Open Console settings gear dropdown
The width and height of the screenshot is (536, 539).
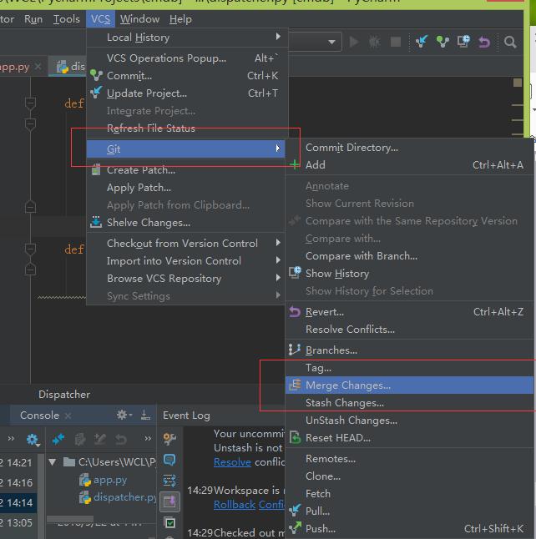(124, 415)
